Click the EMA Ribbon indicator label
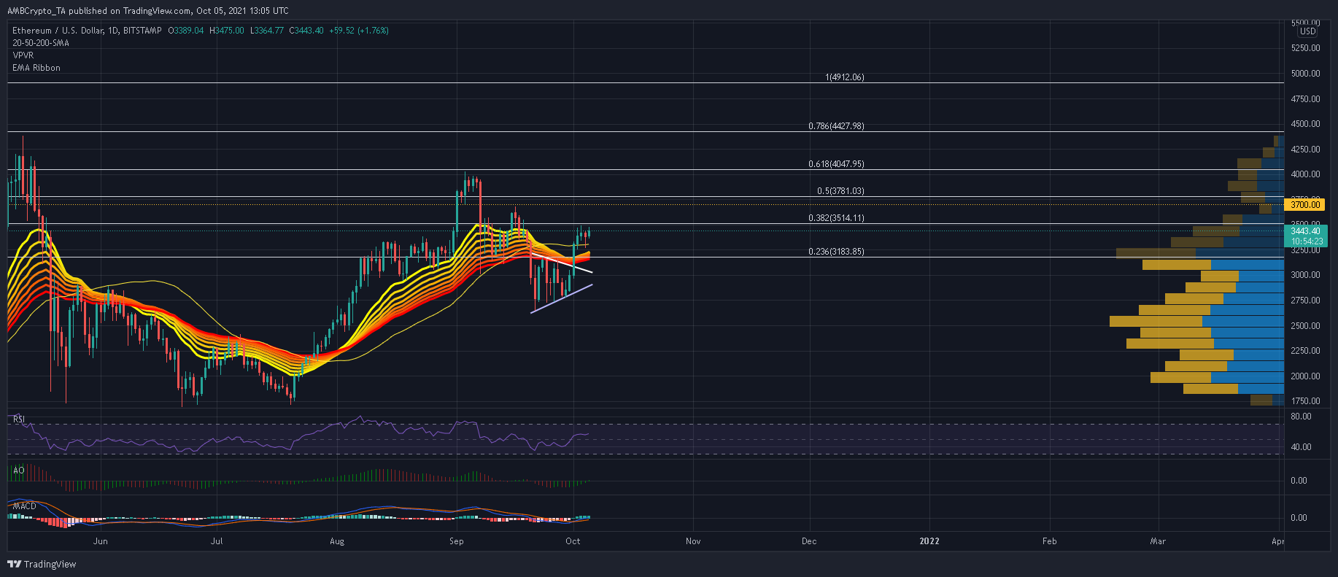 [36, 68]
